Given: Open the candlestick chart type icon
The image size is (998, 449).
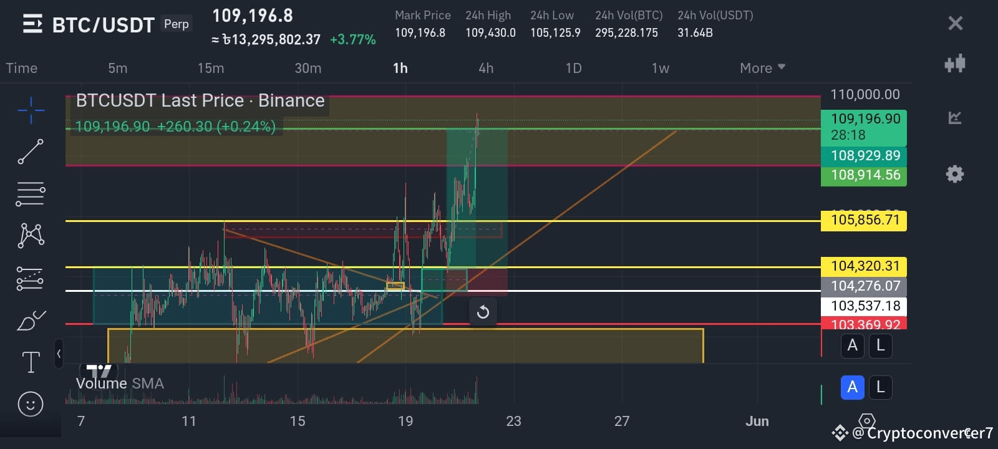Looking at the screenshot, I should coord(955,63).
